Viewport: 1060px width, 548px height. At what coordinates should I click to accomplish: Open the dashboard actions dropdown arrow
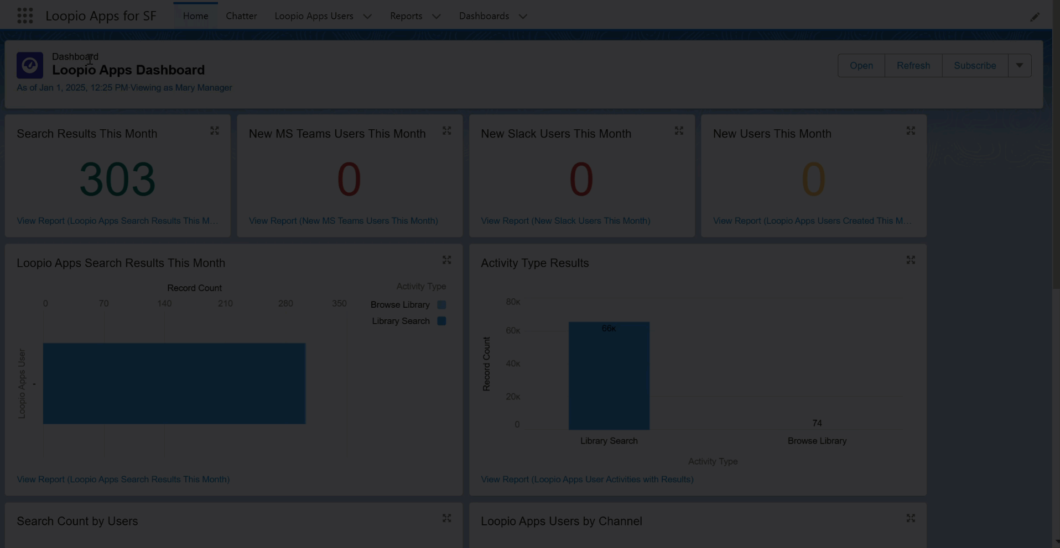tap(1020, 65)
